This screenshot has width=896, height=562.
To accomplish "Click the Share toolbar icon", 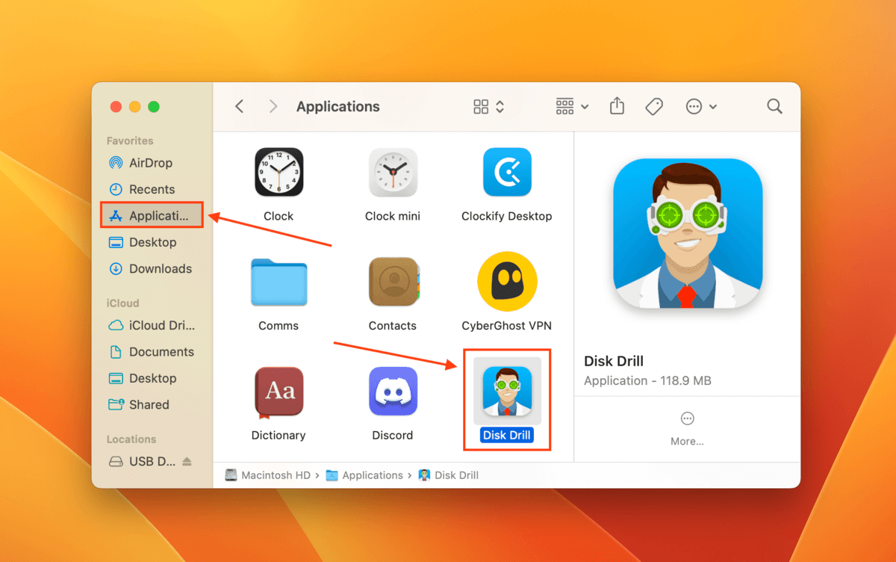I will (x=617, y=107).
